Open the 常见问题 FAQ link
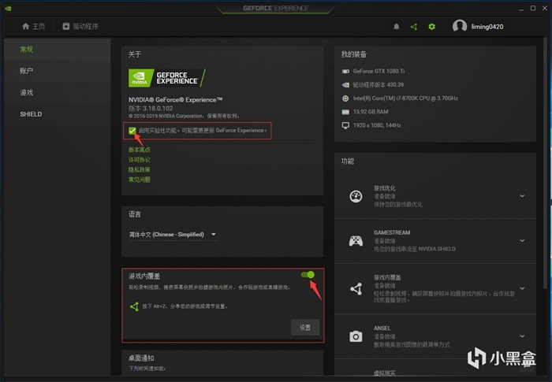The width and height of the screenshot is (552, 382). coord(140,180)
